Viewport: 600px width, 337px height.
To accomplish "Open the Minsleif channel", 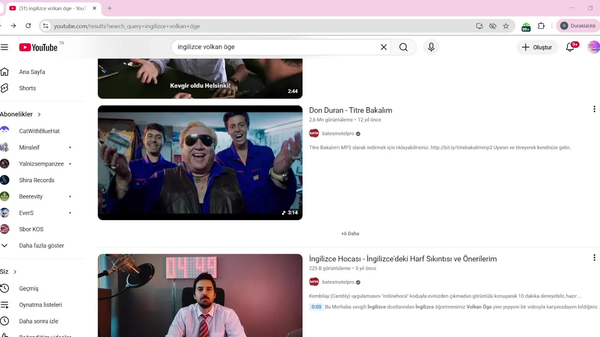I will [29, 147].
